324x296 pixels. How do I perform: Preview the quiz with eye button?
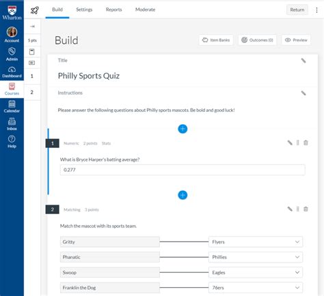pos(296,40)
